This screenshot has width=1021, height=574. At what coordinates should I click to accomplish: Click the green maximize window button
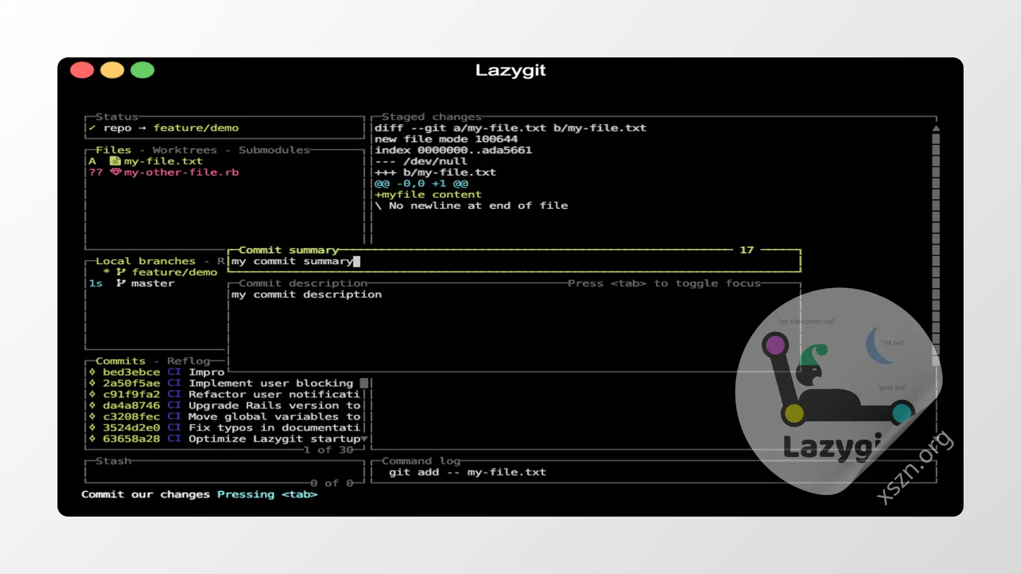pyautogui.click(x=143, y=70)
